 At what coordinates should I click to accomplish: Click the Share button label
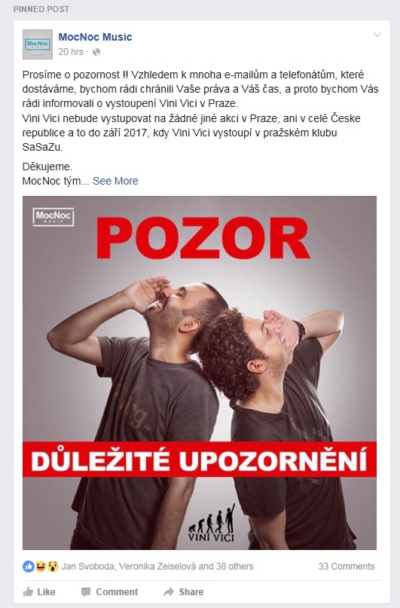pos(191,592)
